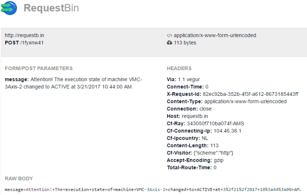Image resolution: width=307 pixels, height=195 pixels.
Task: Click the code brackets content-type icon
Action: pos(169,36)
